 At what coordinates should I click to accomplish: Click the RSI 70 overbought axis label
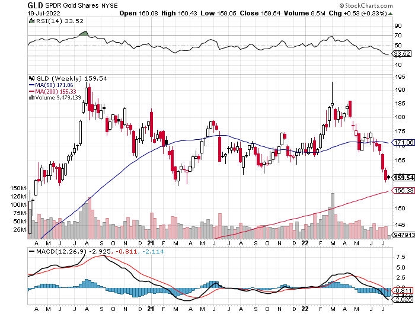point(398,36)
